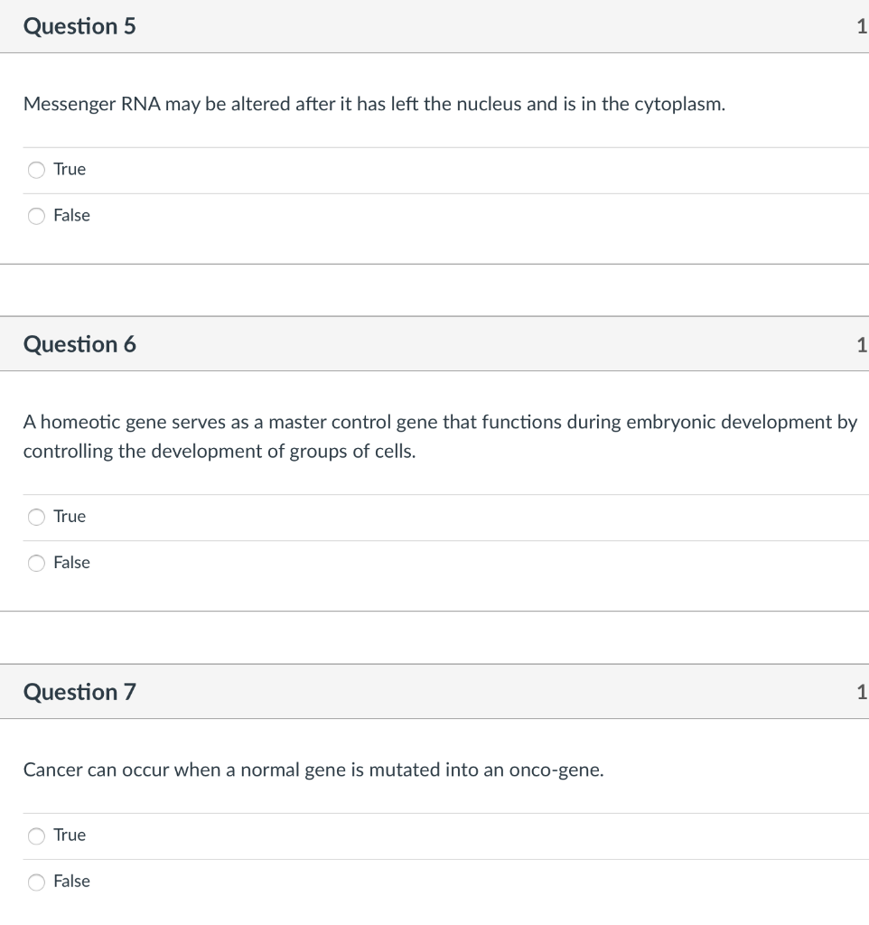This screenshot has width=869, height=925.
Task: Click the "True" label text under Question 7
Action: coord(70,835)
